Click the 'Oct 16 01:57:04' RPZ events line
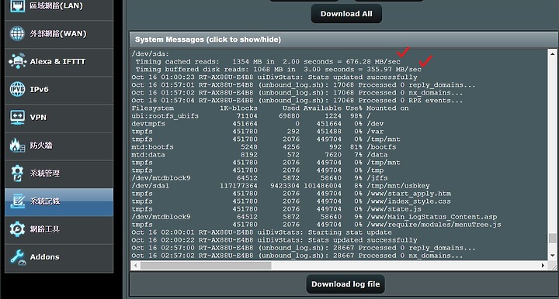 [297, 101]
